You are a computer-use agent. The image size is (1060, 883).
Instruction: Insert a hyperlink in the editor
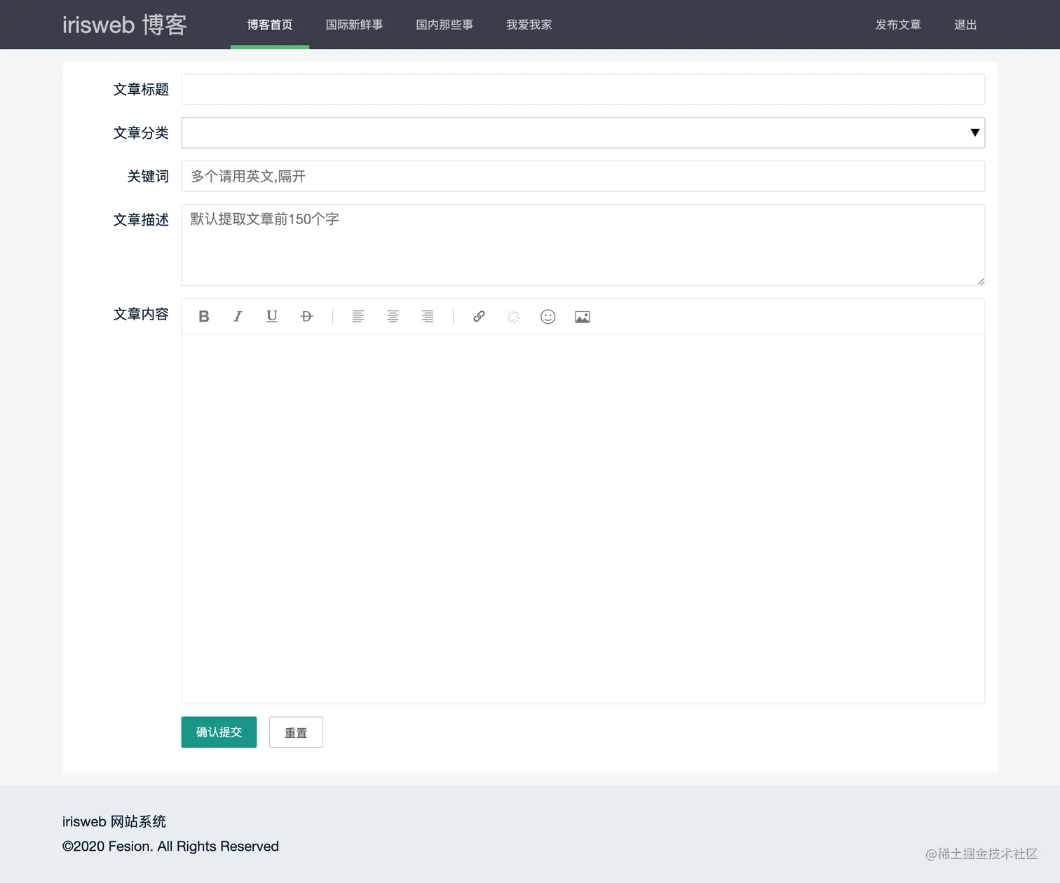pyautogui.click(x=479, y=316)
